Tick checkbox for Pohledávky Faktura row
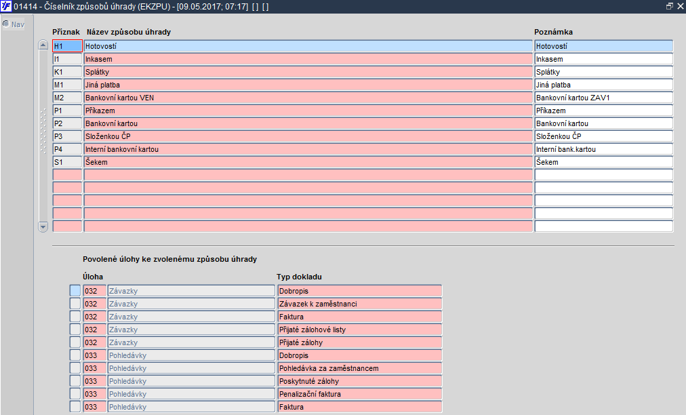The width and height of the screenshot is (686, 415). click(75, 407)
